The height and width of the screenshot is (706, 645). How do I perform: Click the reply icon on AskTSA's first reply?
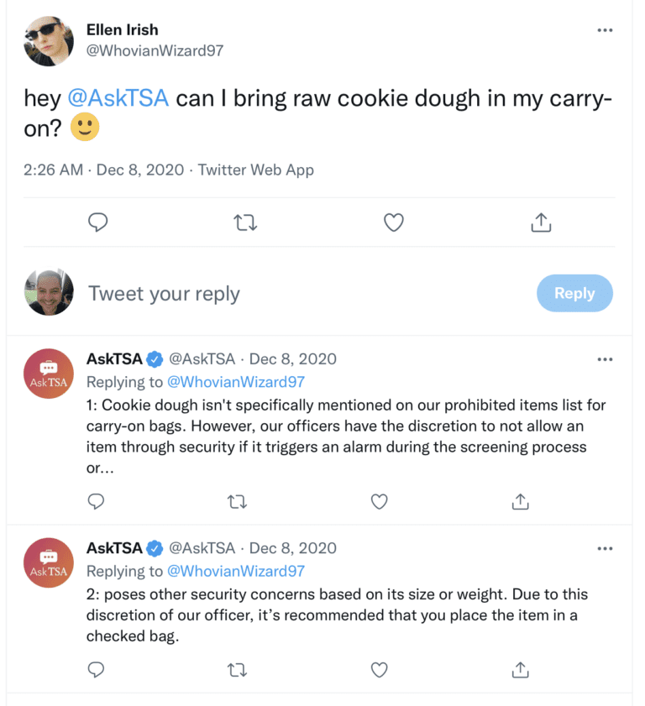(x=96, y=501)
